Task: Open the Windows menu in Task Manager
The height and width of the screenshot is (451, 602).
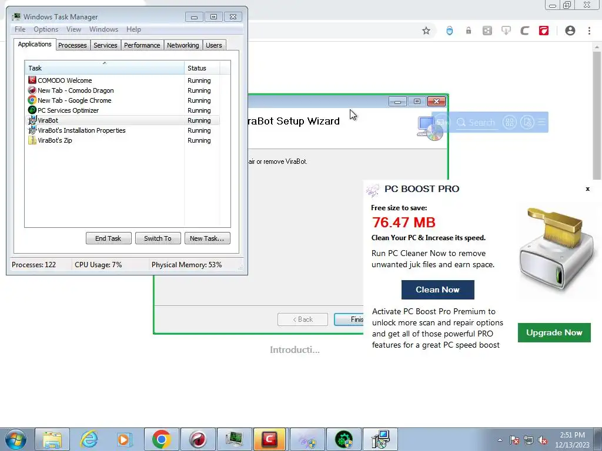Action: click(x=103, y=29)
